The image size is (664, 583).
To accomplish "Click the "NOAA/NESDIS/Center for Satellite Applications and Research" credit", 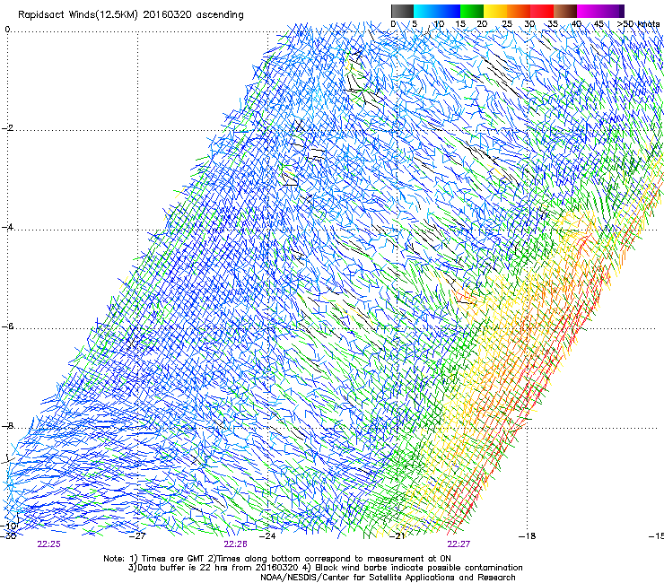I will pyautogui.click(x=388, y=578).
